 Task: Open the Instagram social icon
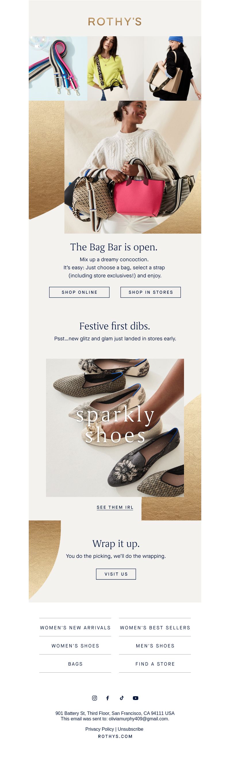[95, 698]
